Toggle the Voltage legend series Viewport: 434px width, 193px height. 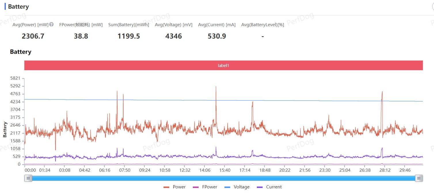237,187
